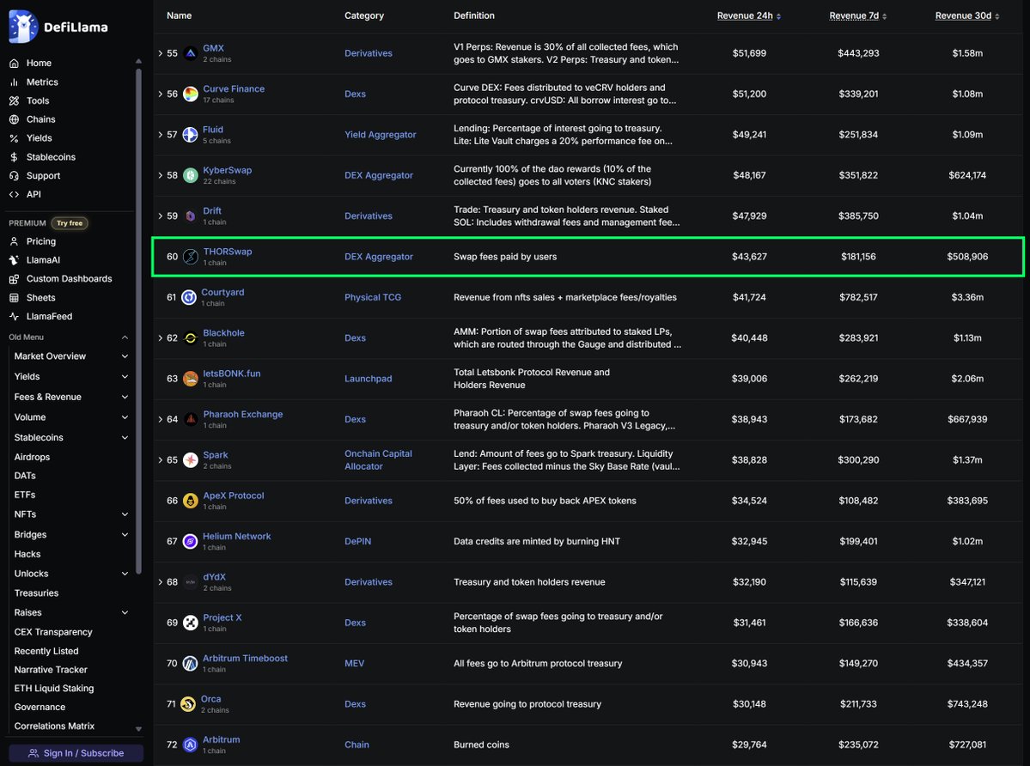Click the Metrics bar chart icon

click(14, 82)
